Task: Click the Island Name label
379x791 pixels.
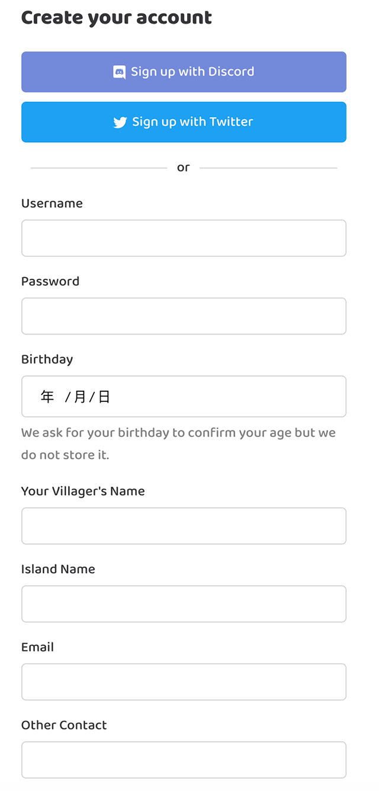Action: [58, 570]
